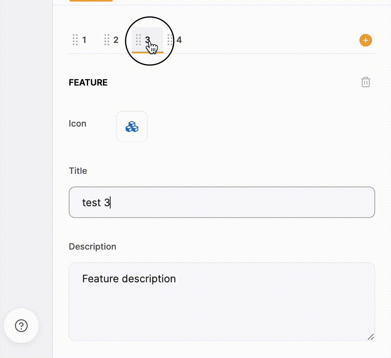Select feature tab 4
The image size is (391, 358).
(179, 40)
